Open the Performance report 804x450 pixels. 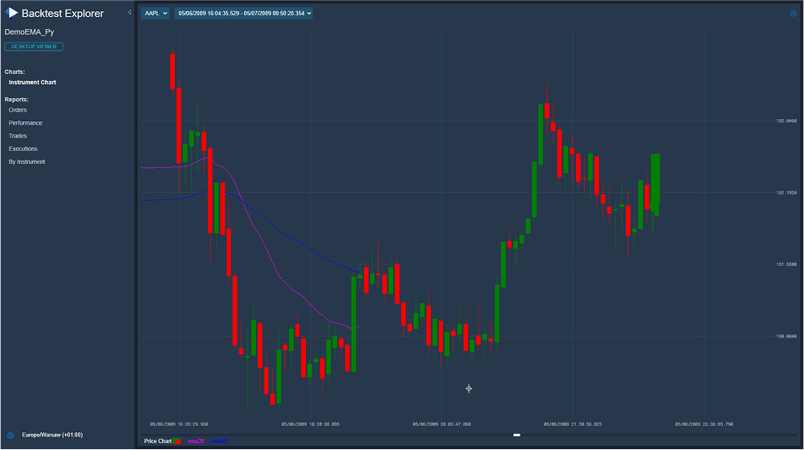(x=26, y=123)
